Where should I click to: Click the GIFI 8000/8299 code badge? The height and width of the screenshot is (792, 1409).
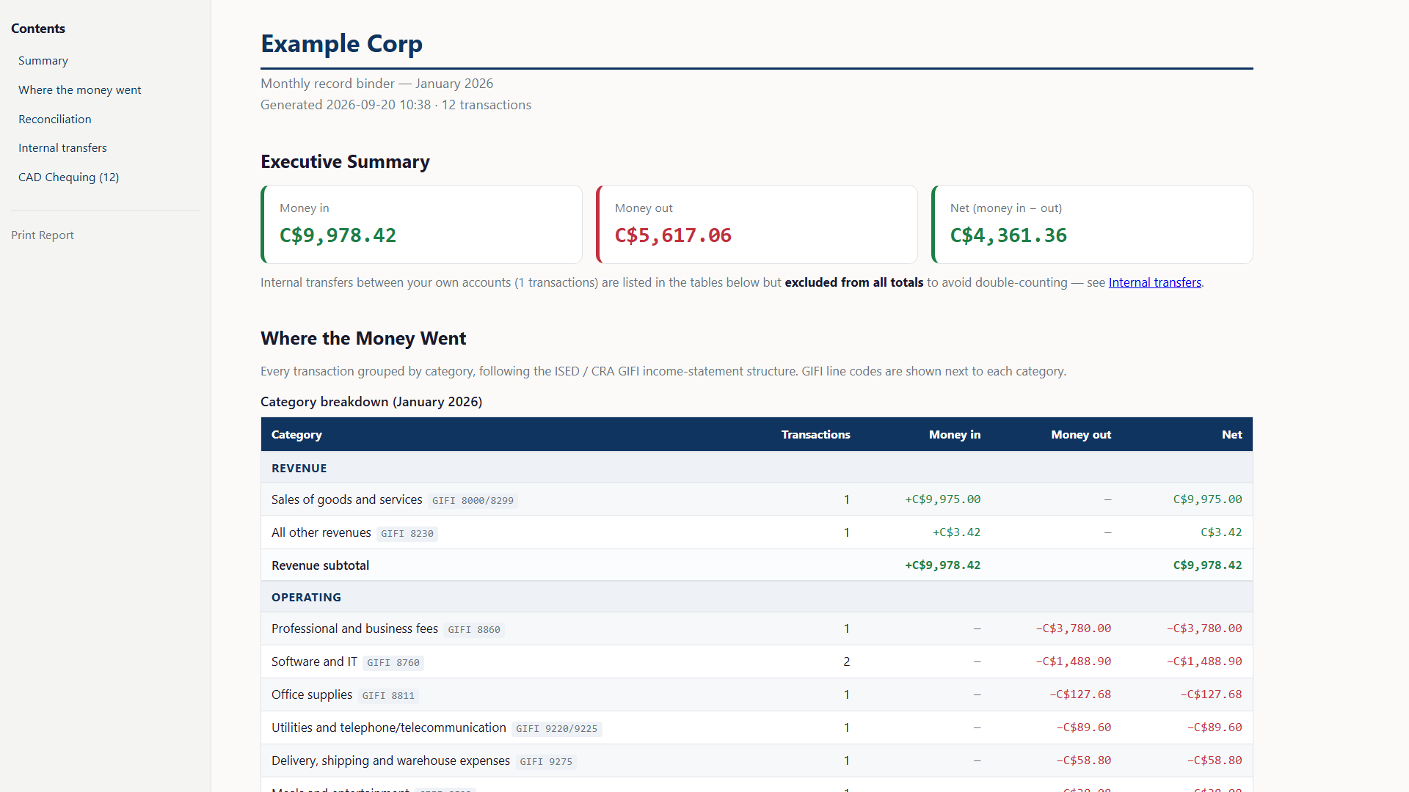click(473, 501)
